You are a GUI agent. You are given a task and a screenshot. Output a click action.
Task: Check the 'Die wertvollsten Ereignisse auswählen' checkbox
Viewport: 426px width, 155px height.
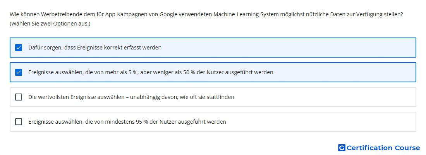click(19, 97)
